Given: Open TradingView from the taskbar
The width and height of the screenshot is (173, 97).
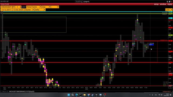Looking at the screenshot, I should point(97,95).
